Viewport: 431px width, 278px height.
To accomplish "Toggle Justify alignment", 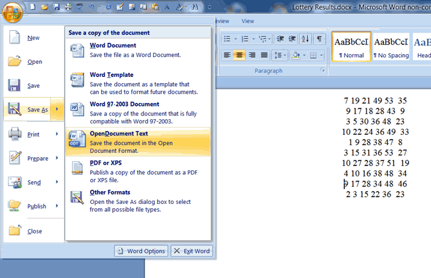I will (264, 55).
